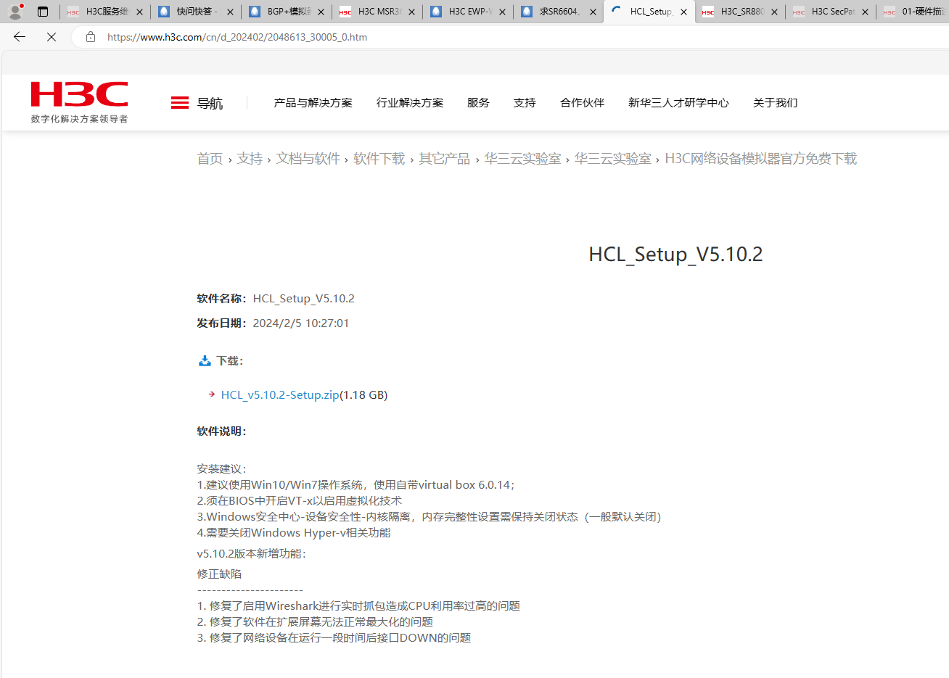
Task: Click the release date 2024/2/5 10:27:01
Action: point(301,323)
